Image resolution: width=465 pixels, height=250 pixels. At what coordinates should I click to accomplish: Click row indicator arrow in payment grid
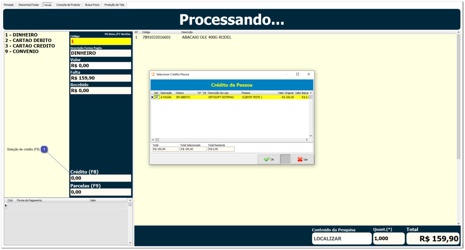pyautogui.click(x=6, y=205)
